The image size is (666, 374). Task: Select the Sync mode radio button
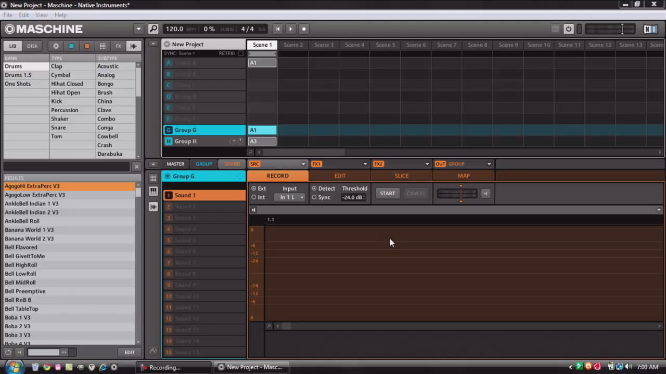(x=314, y=197)
